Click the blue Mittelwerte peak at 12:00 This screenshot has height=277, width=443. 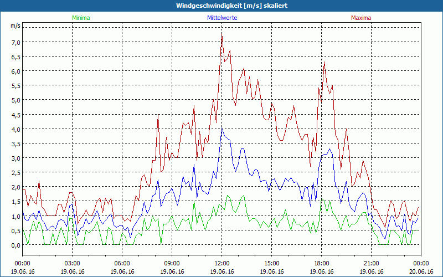point(222,129)
